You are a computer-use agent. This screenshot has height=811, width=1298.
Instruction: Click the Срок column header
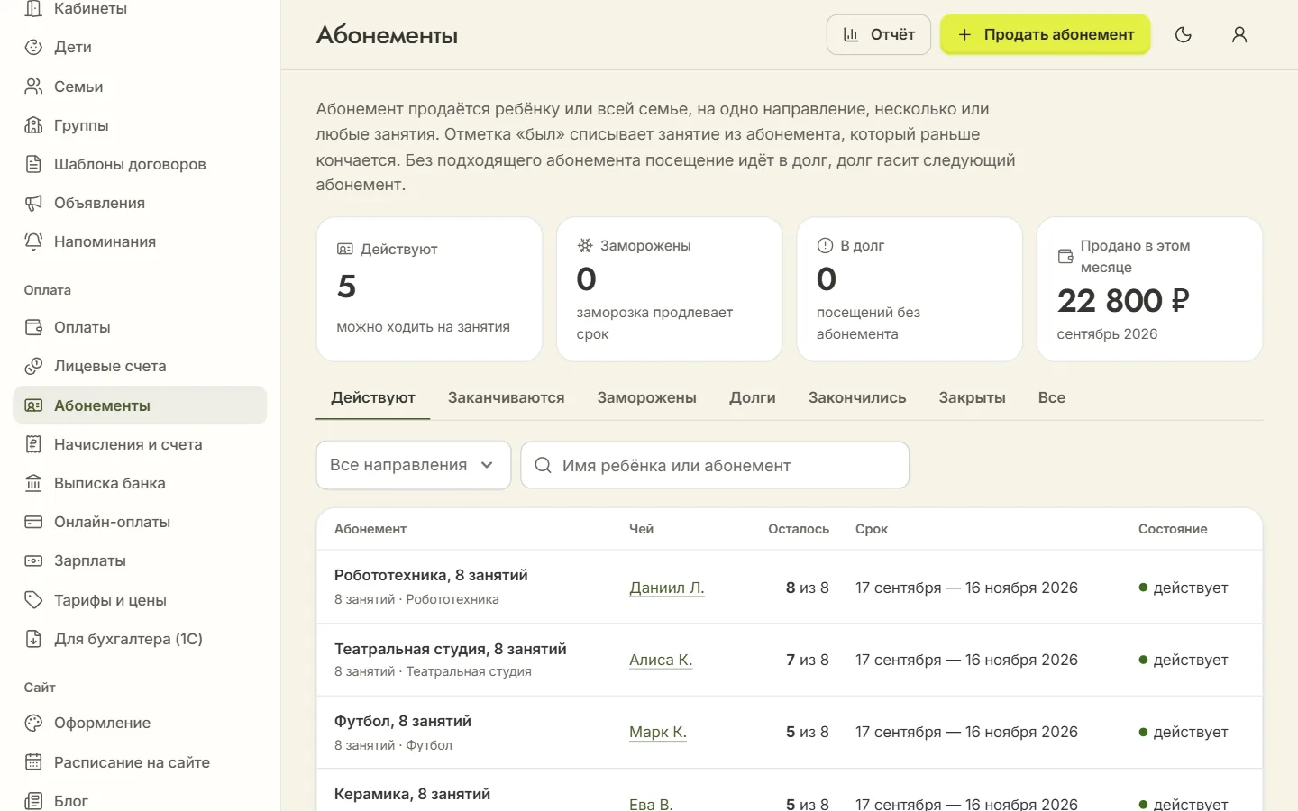coord(872,529)
